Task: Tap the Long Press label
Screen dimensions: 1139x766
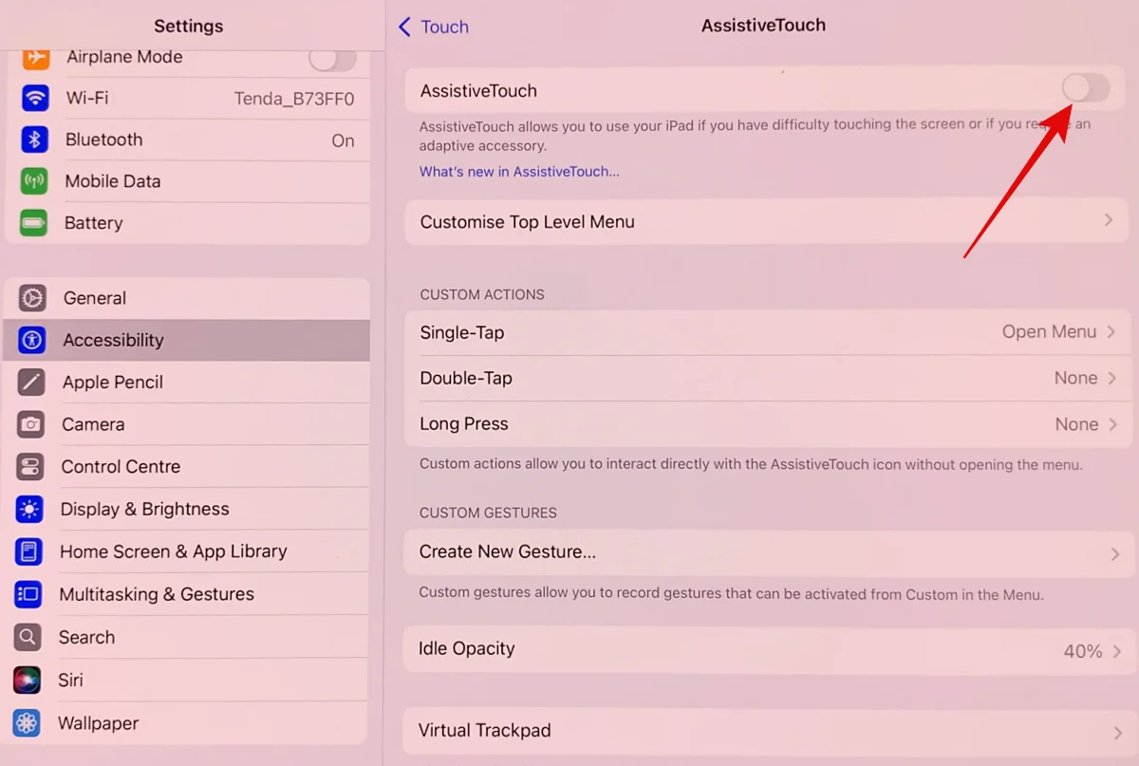Action: point(464,423)
